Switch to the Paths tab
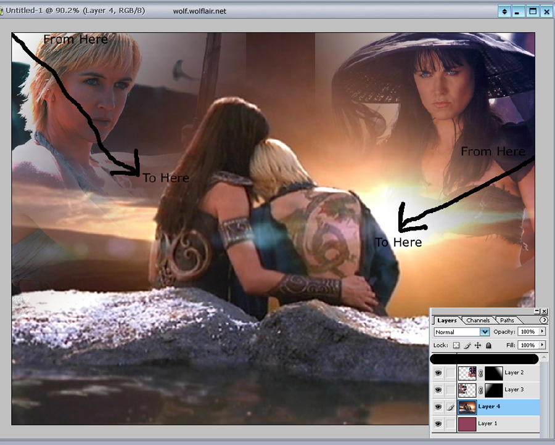The image size is (555, 445). pos(507,320)
